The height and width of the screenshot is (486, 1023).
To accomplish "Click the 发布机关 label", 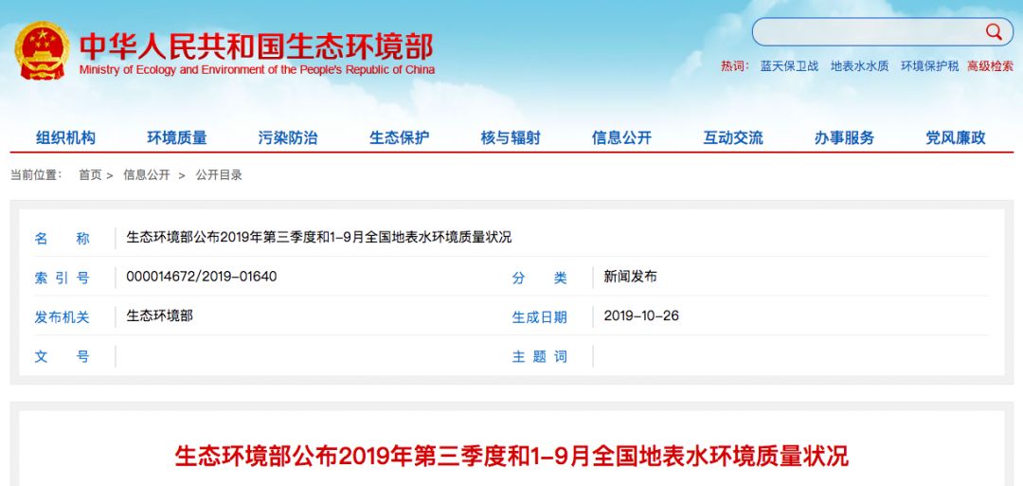I will [x=62, y=317].
